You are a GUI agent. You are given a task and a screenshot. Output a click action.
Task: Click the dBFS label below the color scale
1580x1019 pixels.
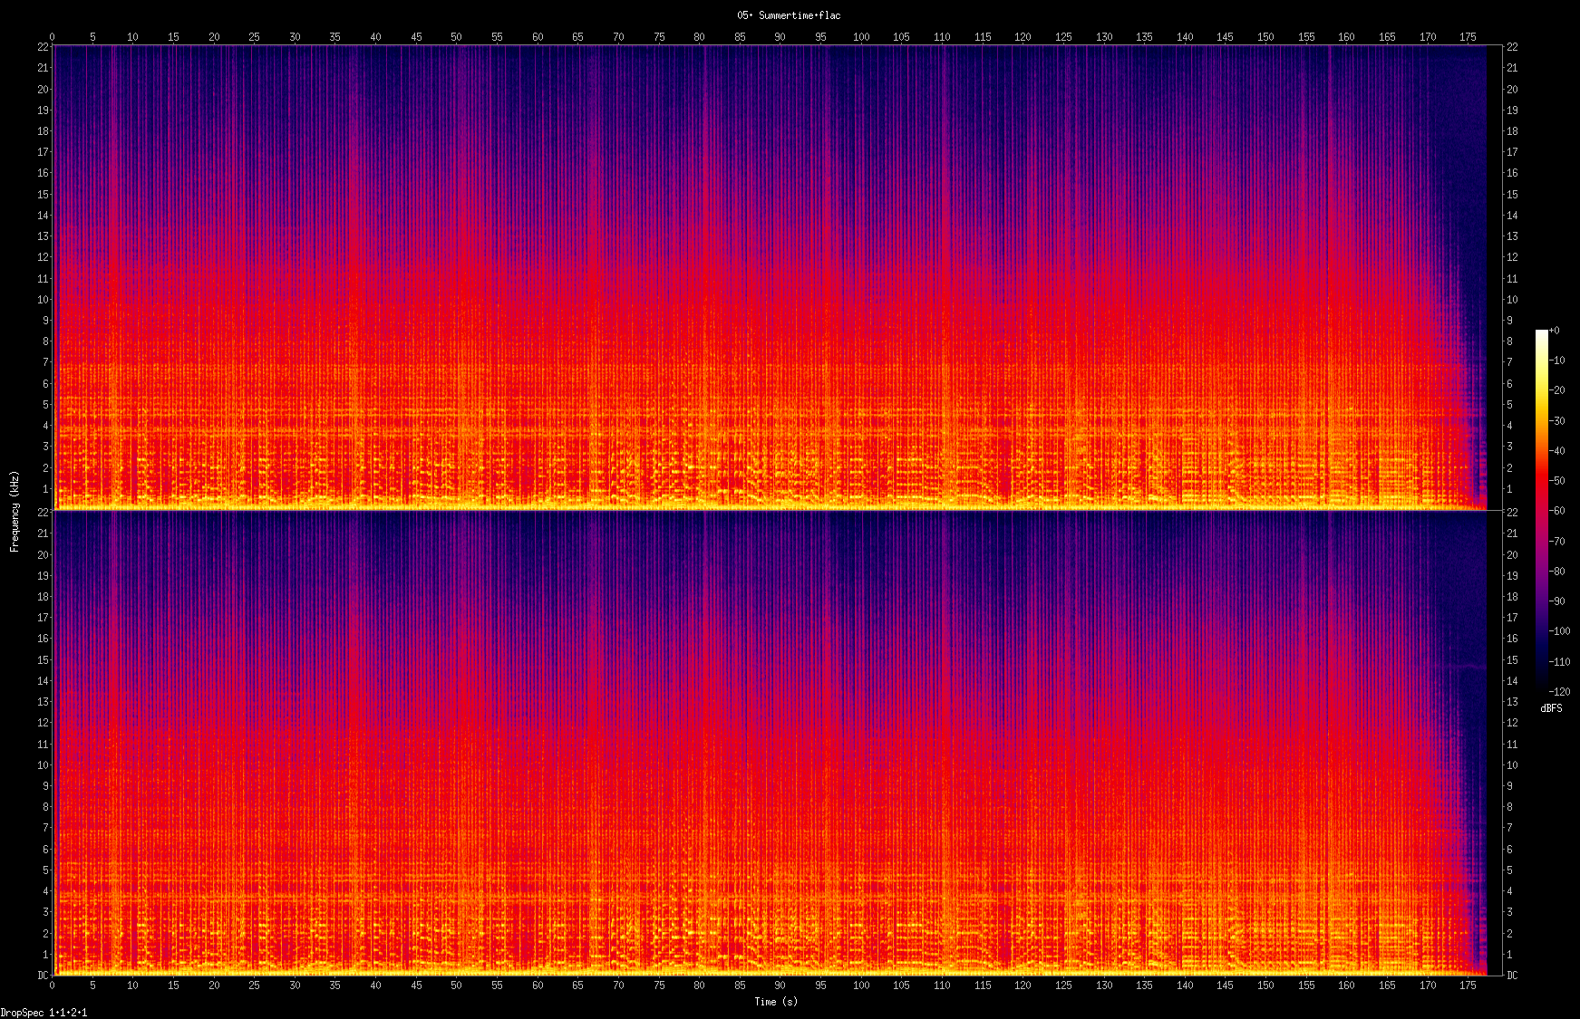[x=1551, y=708]
